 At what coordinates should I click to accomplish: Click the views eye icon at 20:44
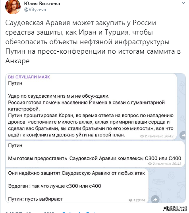131,200
